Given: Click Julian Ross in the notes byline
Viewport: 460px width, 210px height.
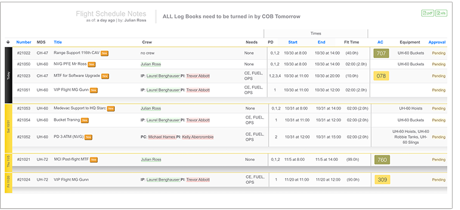Looking at the screenshot, I should pyautogui.click(x=135, y=21).
